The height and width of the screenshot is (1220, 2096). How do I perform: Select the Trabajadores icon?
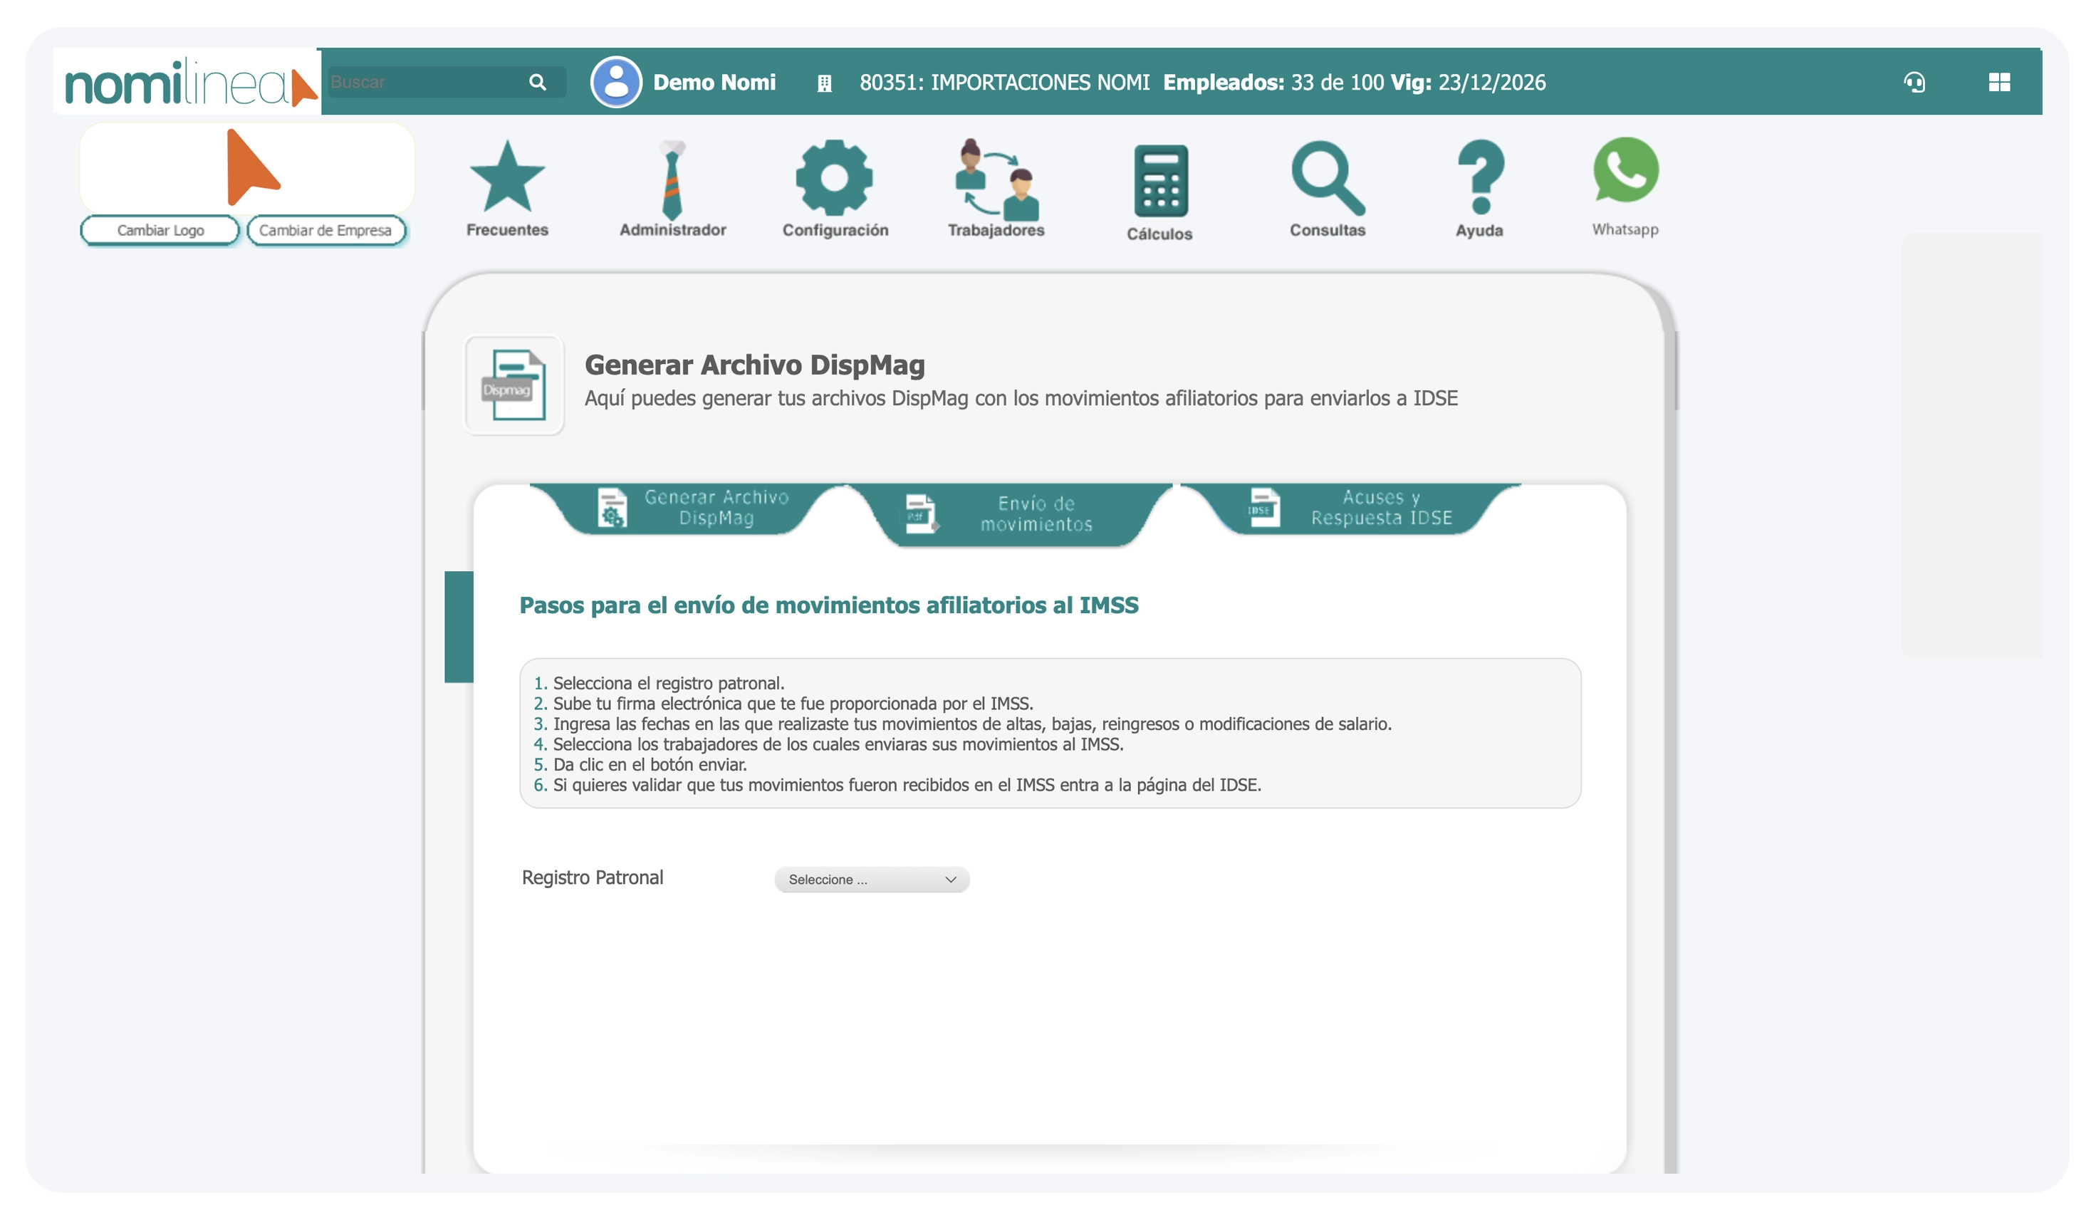(x=998, y=177)
